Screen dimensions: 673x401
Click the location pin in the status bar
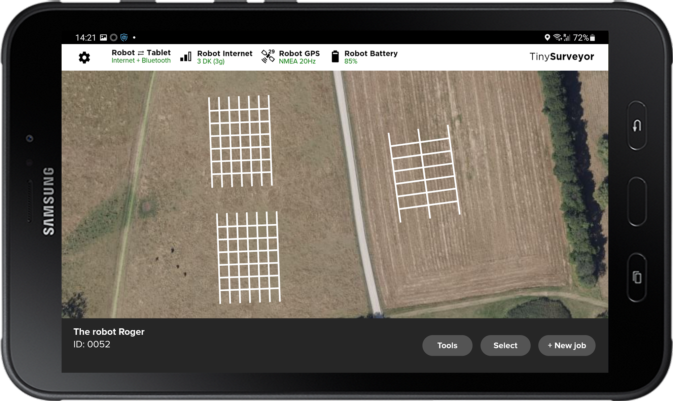[548, 37]
